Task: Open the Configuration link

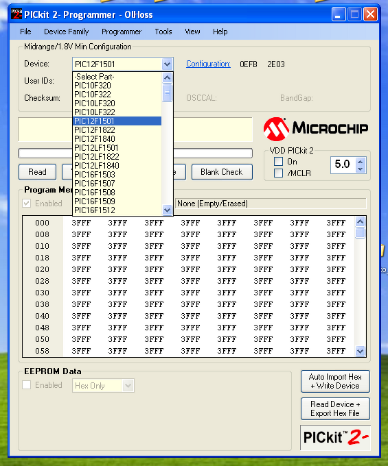Action: coord(208,64)
